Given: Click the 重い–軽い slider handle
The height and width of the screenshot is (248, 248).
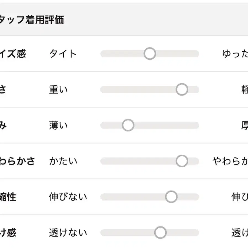Looking at the screenshot, I should point(182,89).
